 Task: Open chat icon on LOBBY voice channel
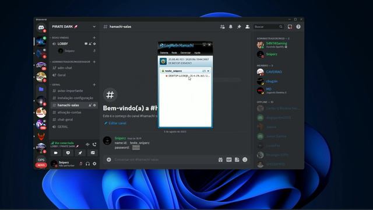point(86,44)
